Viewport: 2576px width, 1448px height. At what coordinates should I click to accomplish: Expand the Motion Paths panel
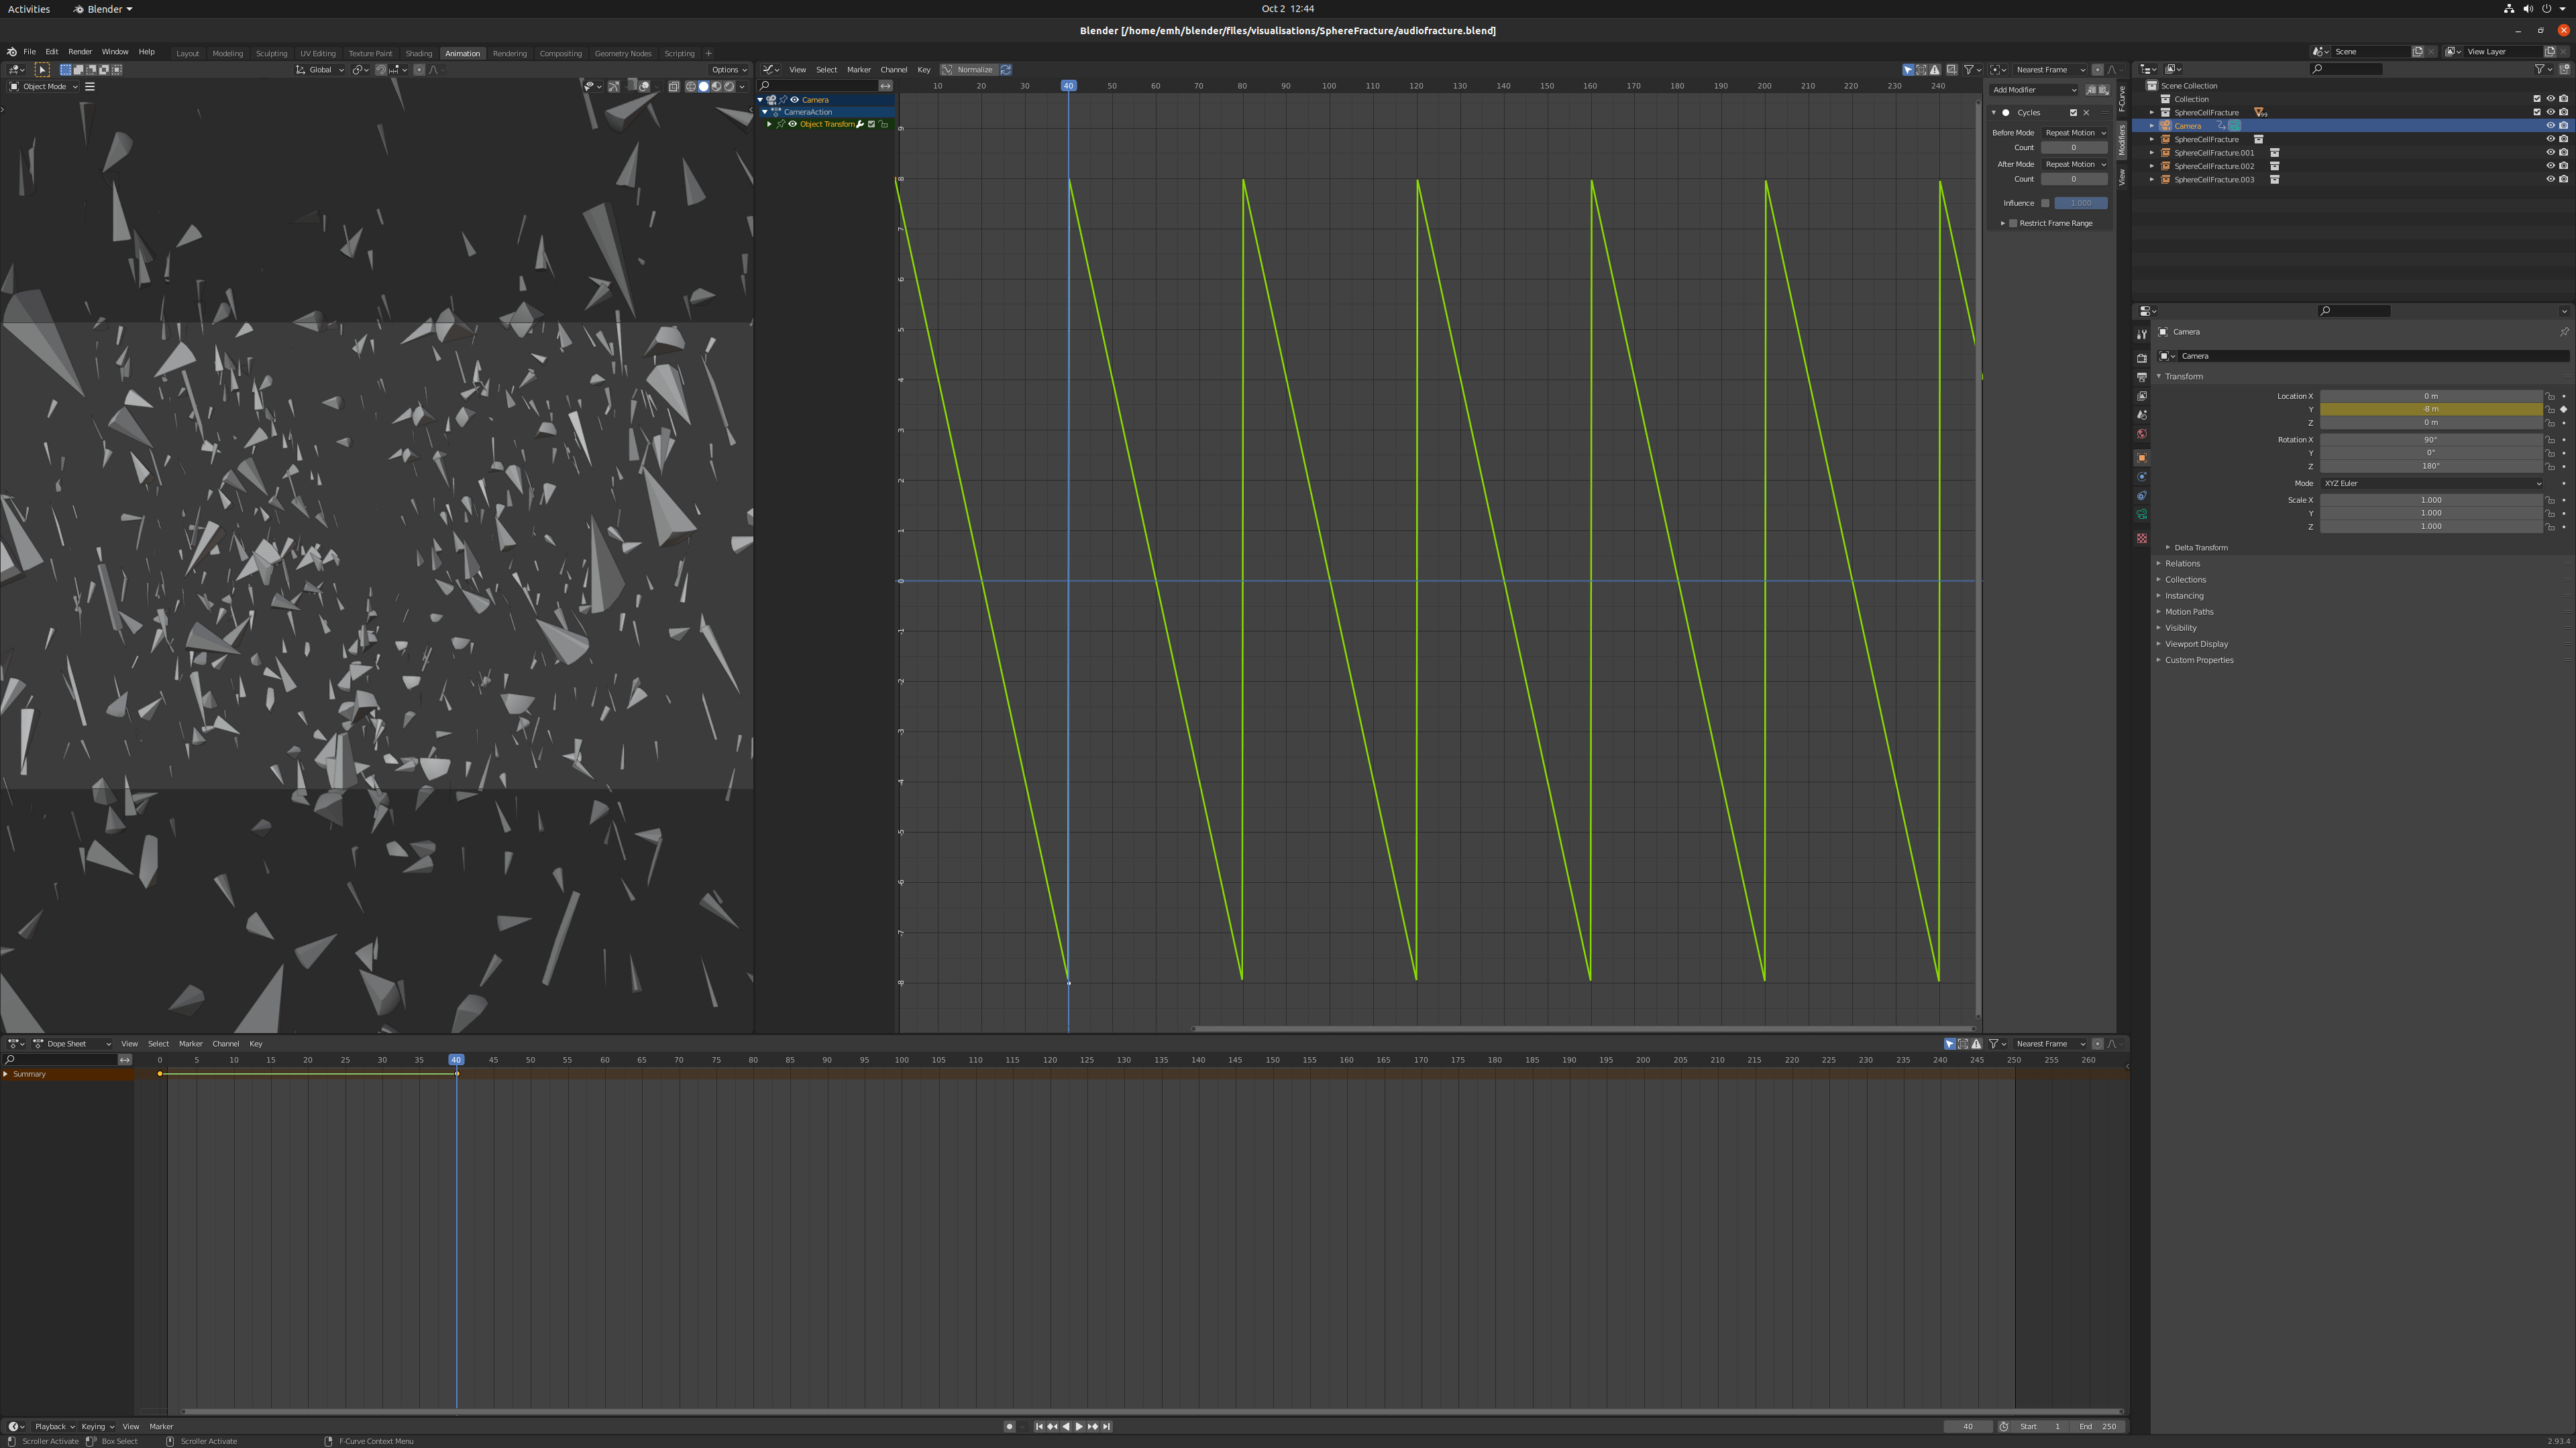(2188, 611)
